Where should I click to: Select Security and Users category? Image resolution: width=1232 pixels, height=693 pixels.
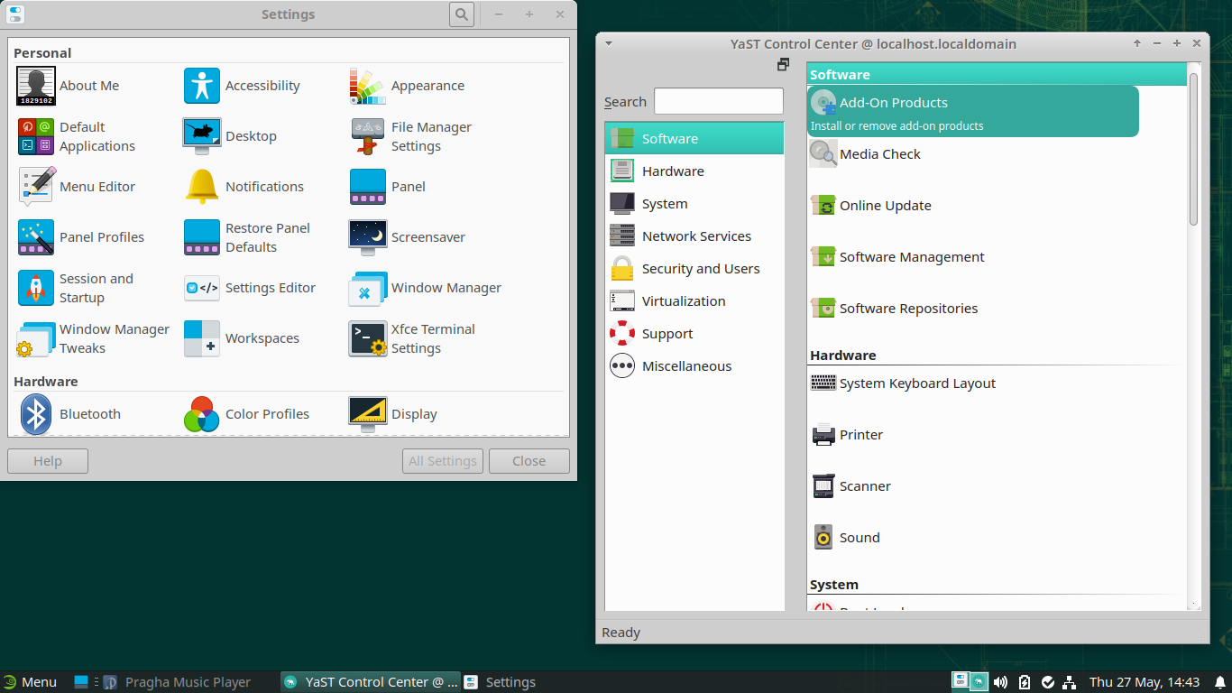(694, 269)
